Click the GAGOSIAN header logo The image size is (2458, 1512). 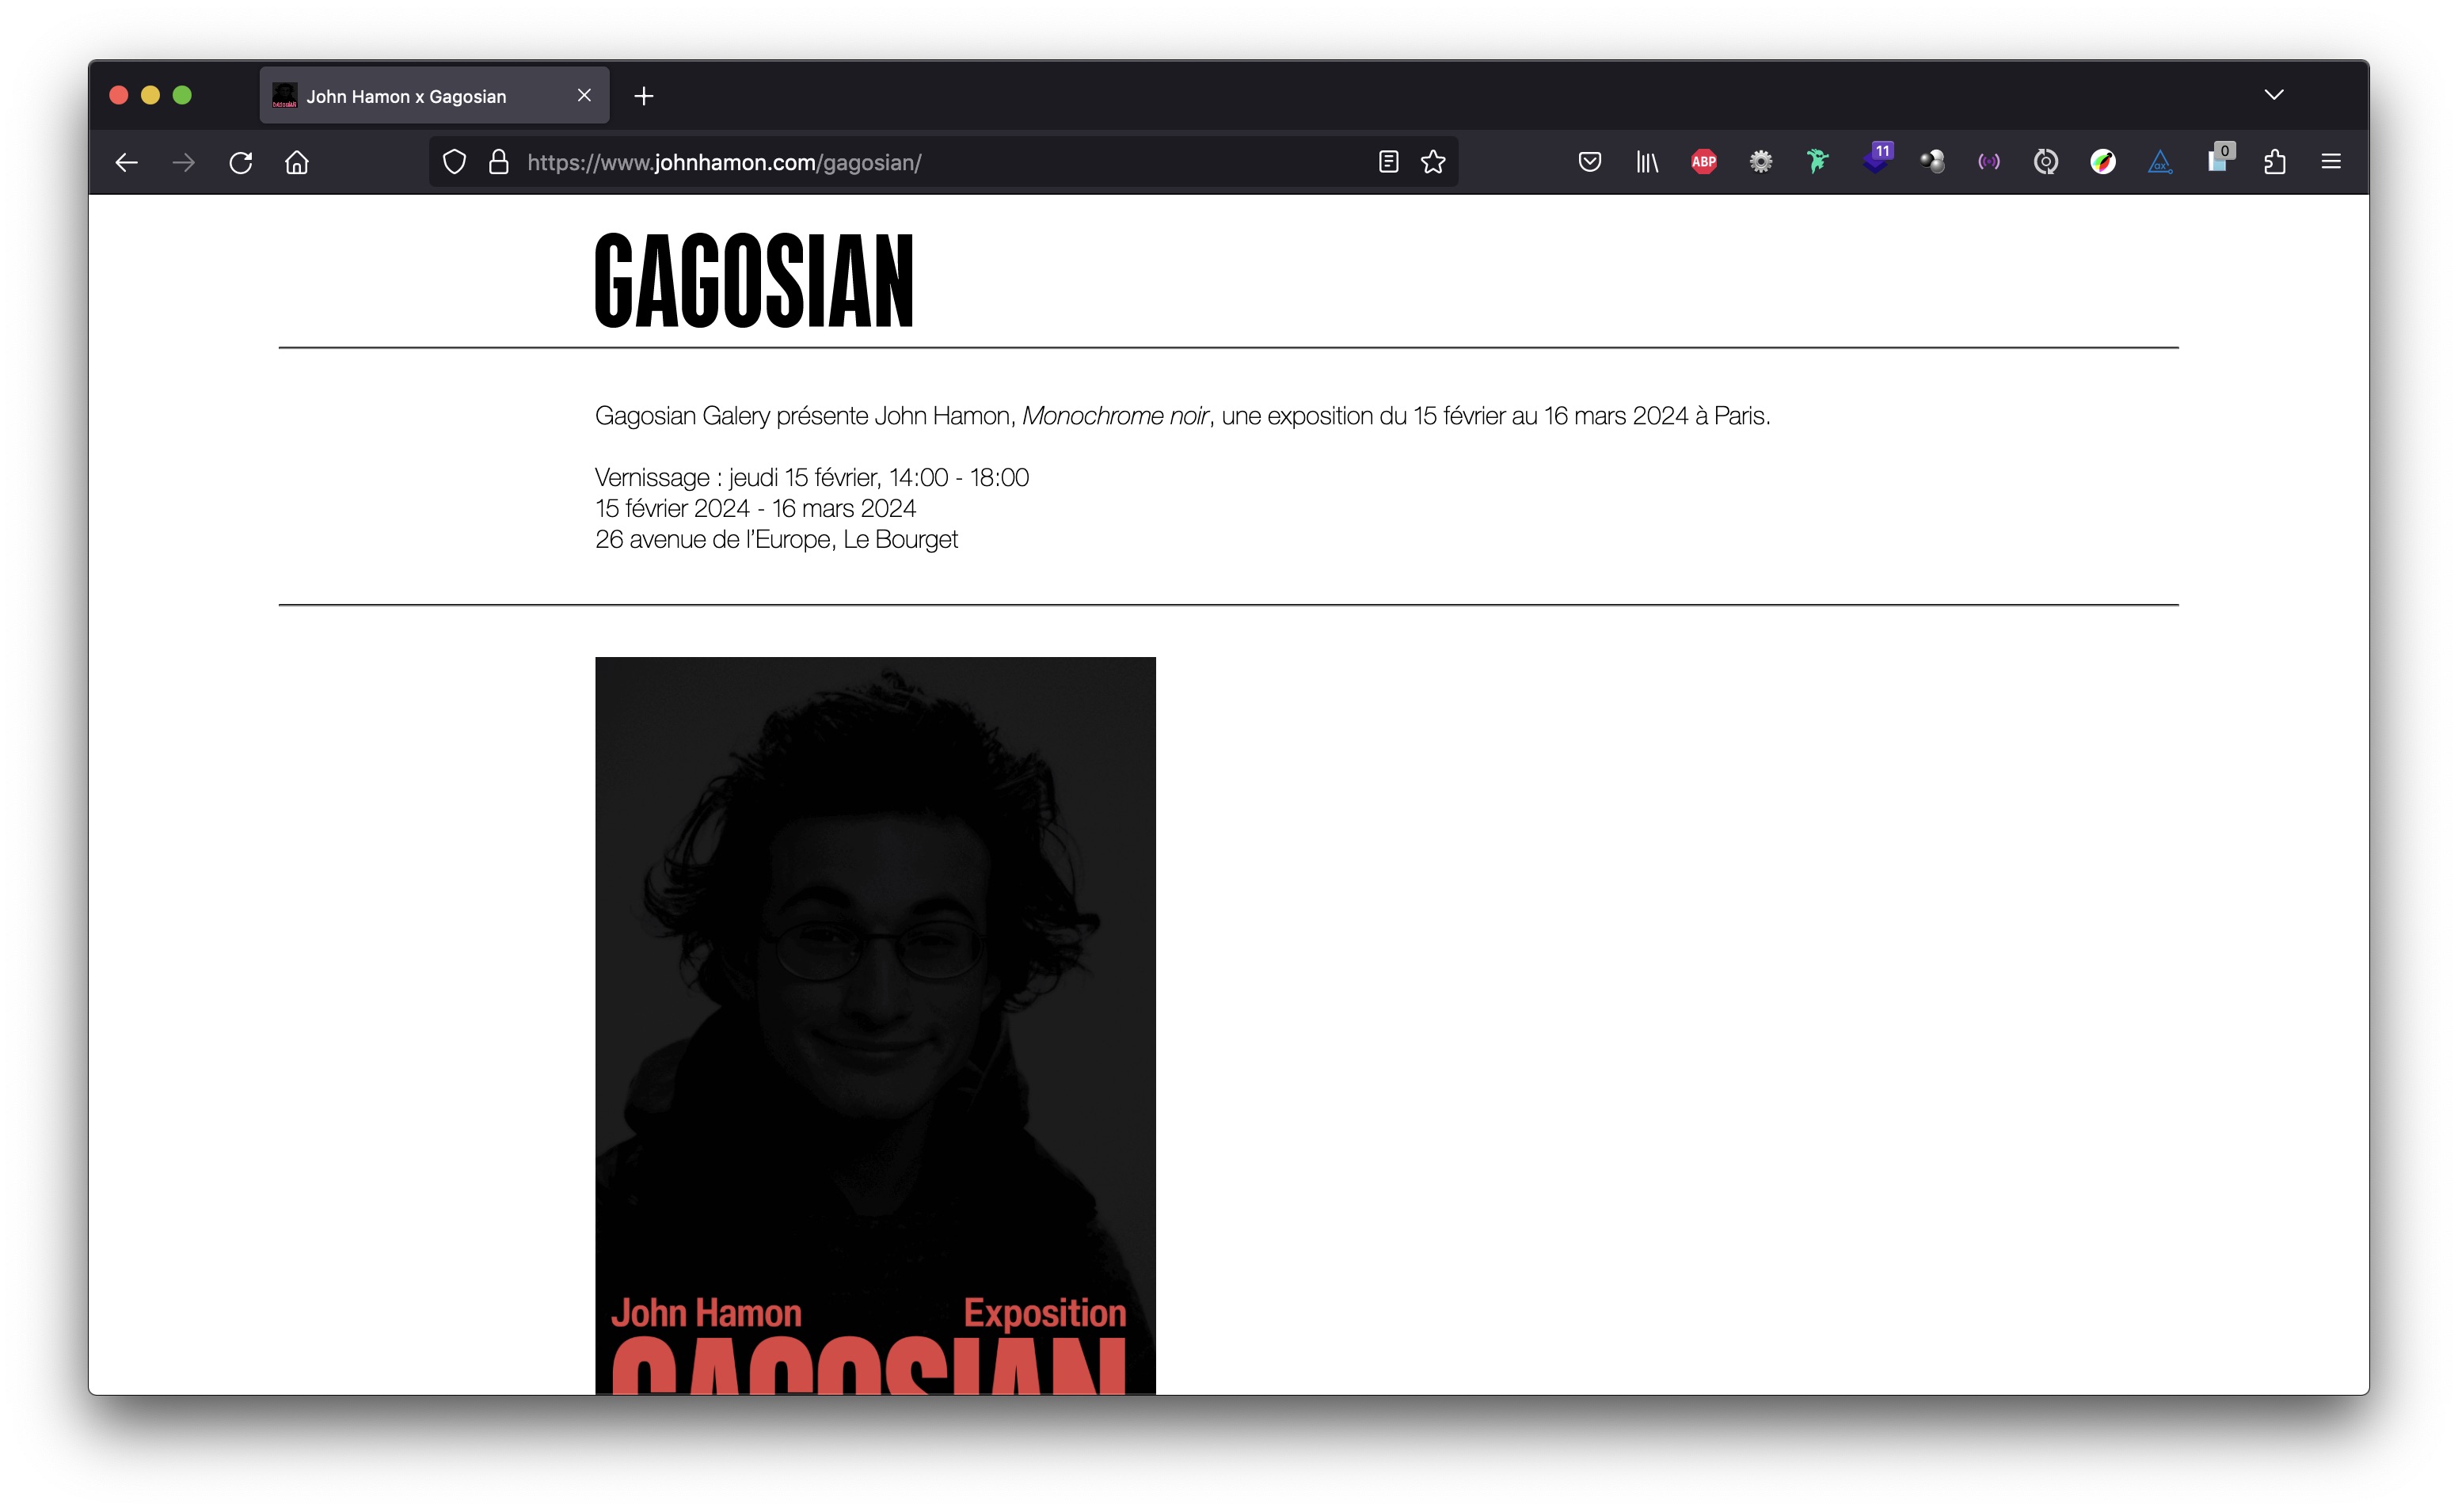754,281
